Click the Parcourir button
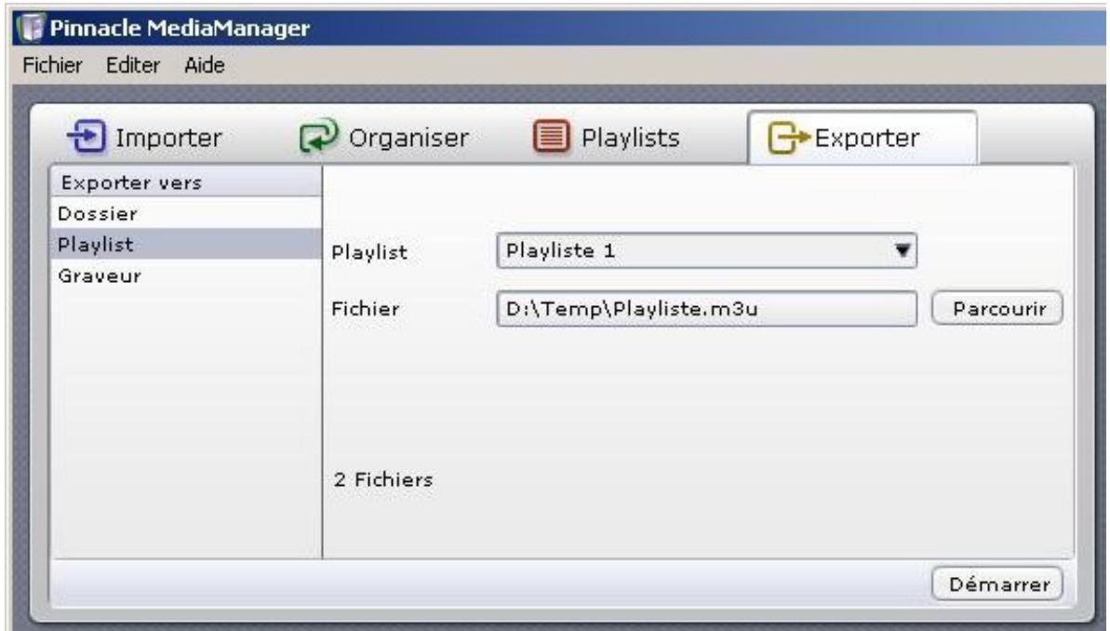The height and width of the screenshot is (631, 1110). point(997,308)
